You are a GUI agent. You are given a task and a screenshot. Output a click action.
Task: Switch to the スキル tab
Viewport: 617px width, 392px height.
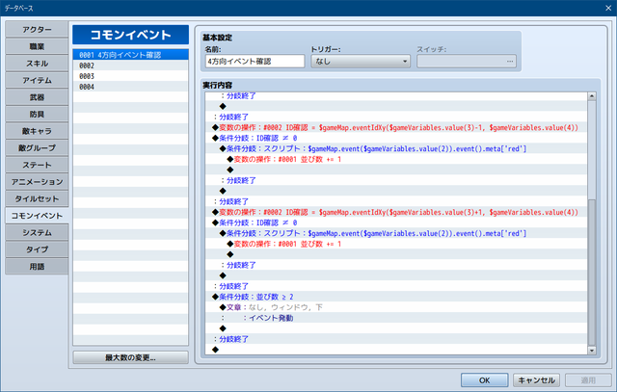click(x=37, y=64)
